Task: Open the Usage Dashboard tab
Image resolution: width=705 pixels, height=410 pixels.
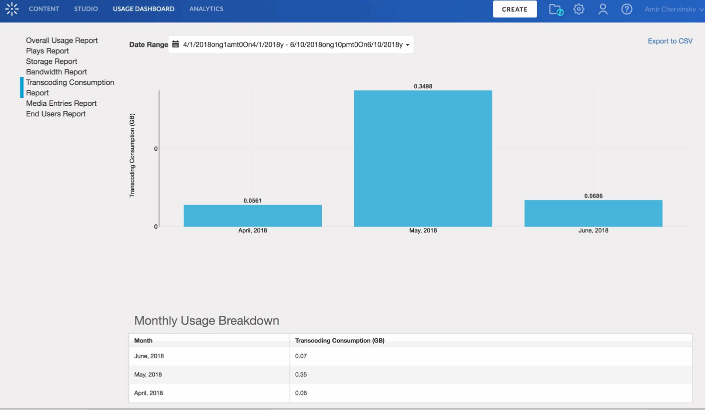Action: pyautogui.click(x=143, y=9)
